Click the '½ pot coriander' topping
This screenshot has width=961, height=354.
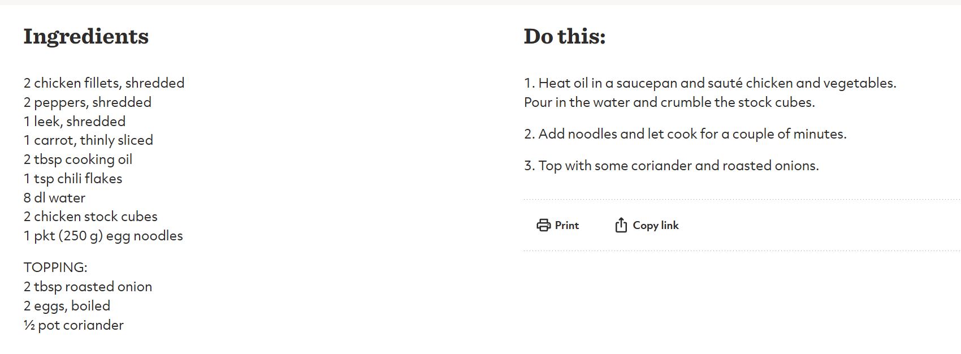[x=73, y=325]
